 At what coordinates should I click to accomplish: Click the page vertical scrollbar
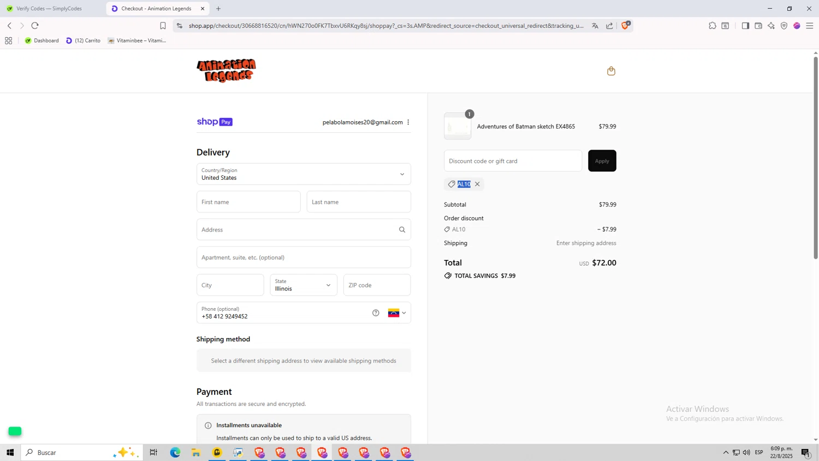coord(816,158)
